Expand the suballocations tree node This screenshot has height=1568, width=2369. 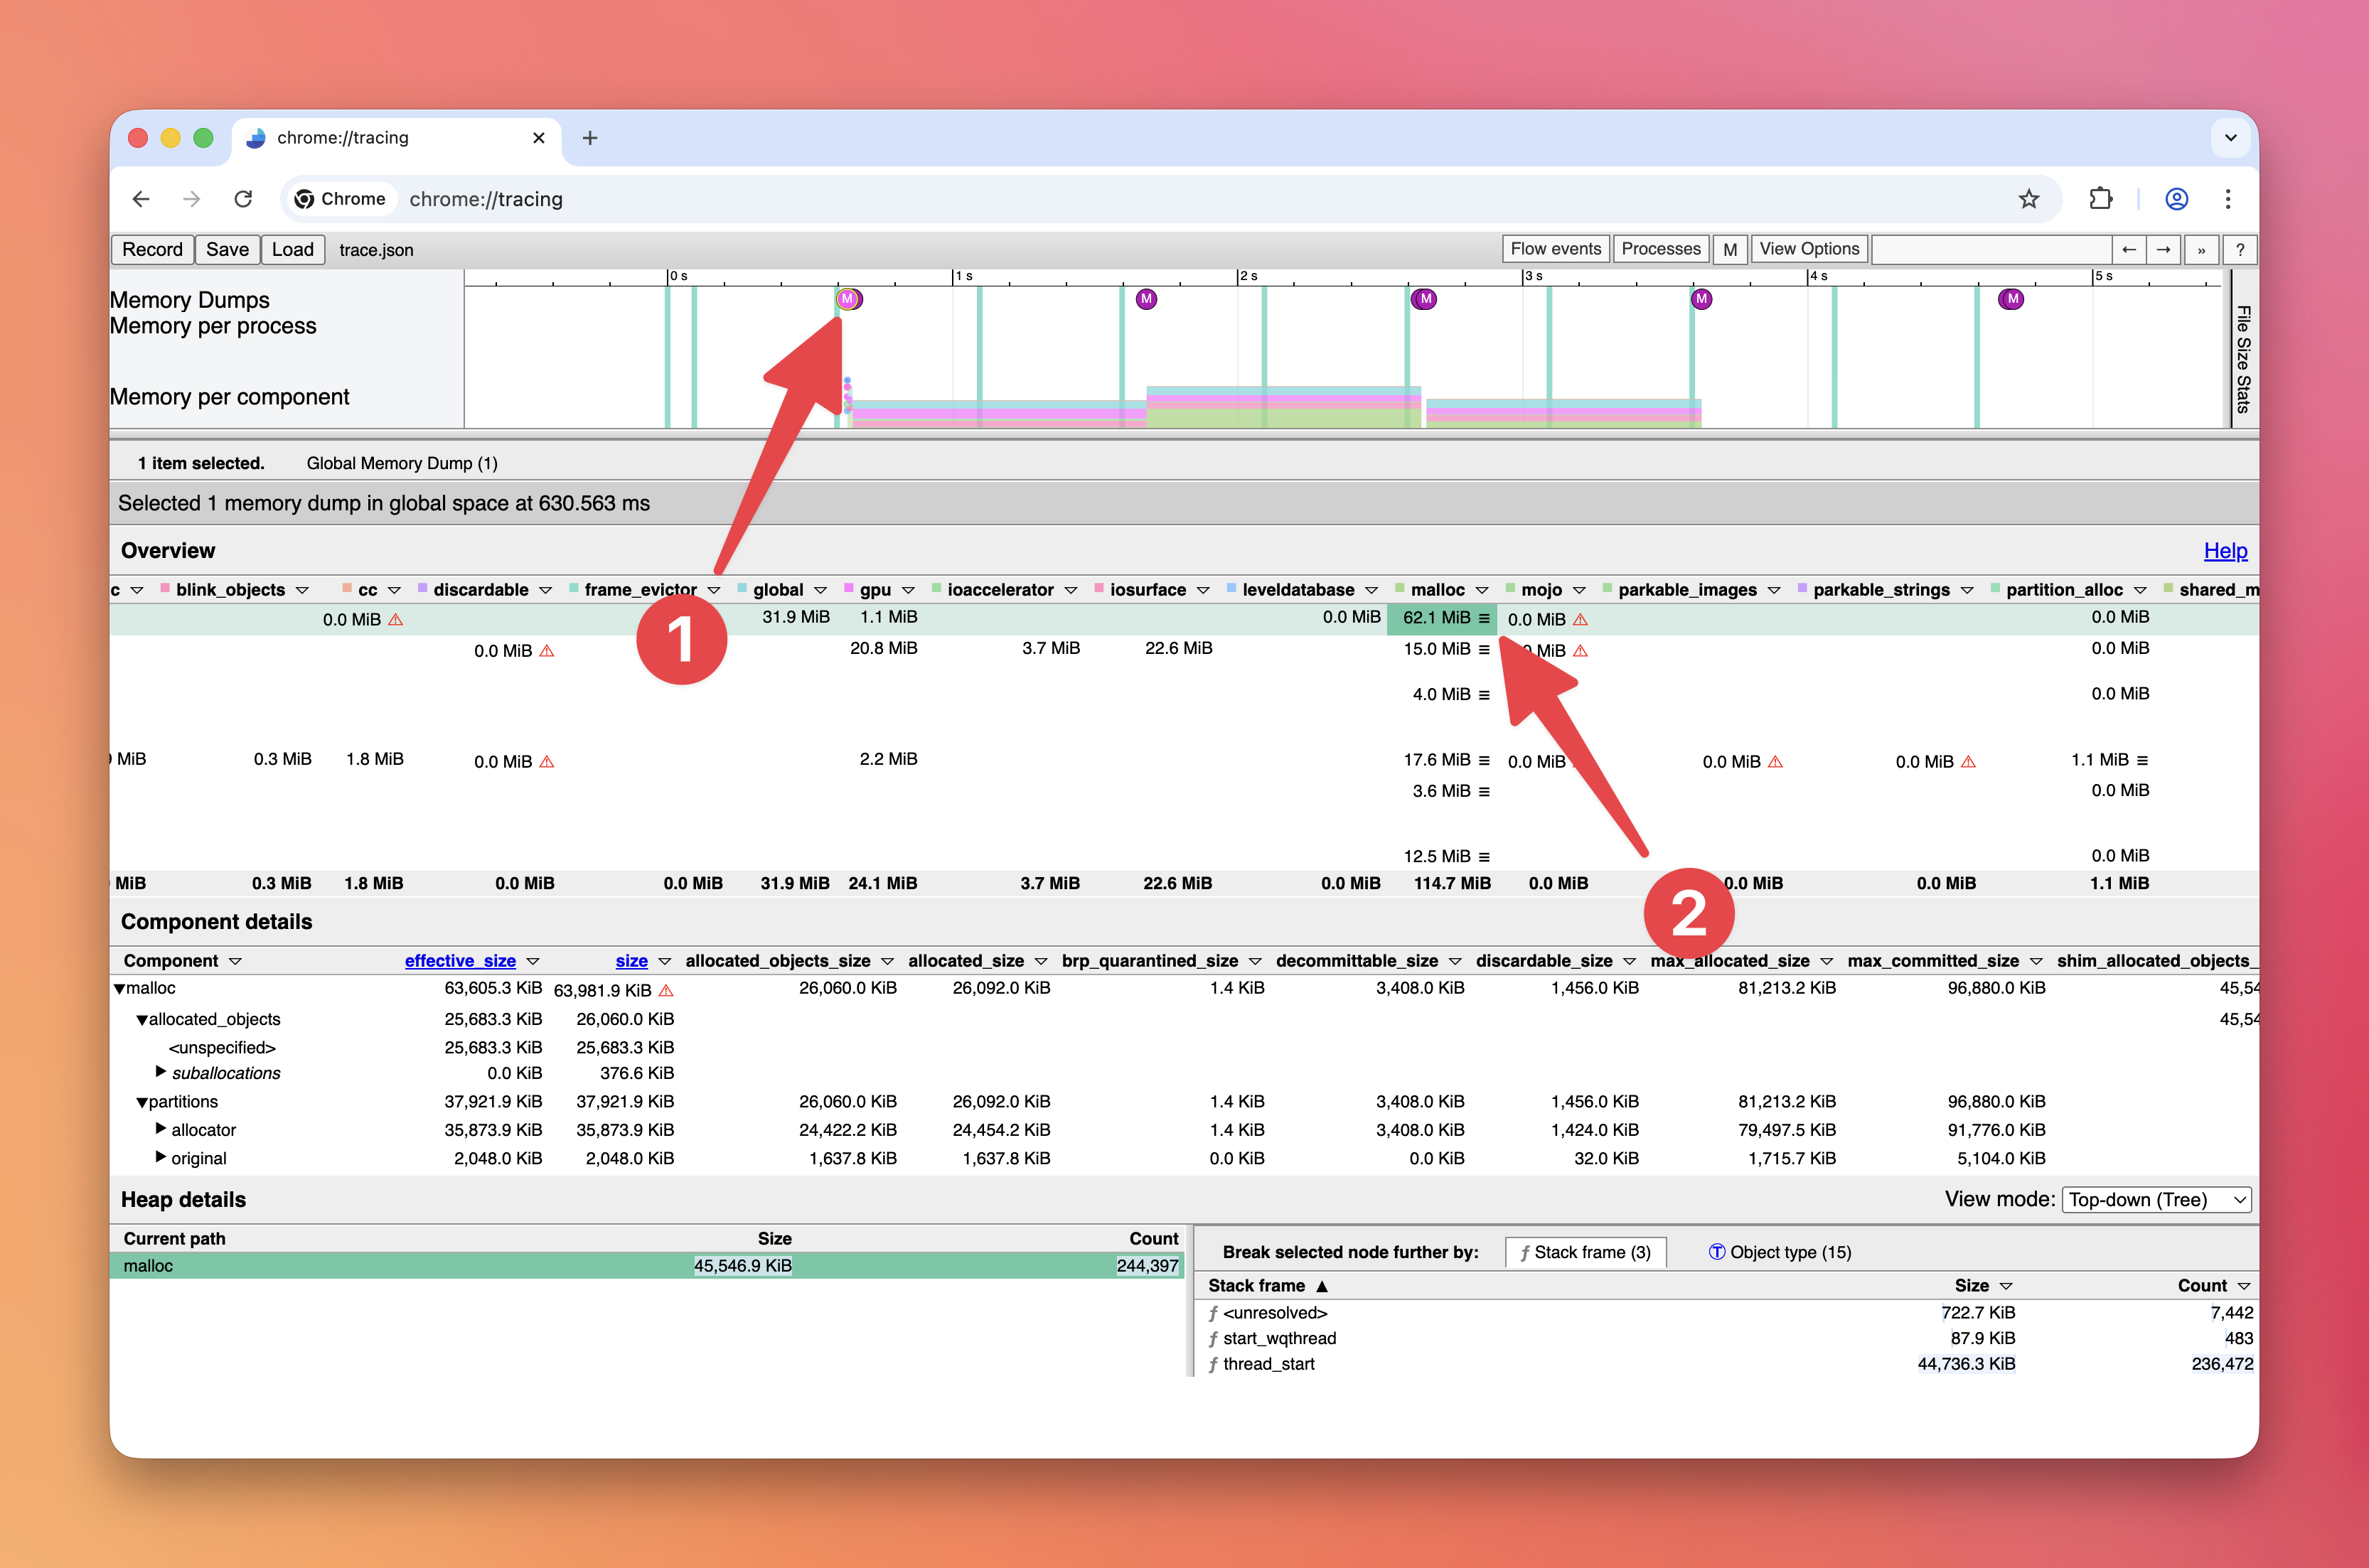pyautogui.click(x=161, y=1072)
